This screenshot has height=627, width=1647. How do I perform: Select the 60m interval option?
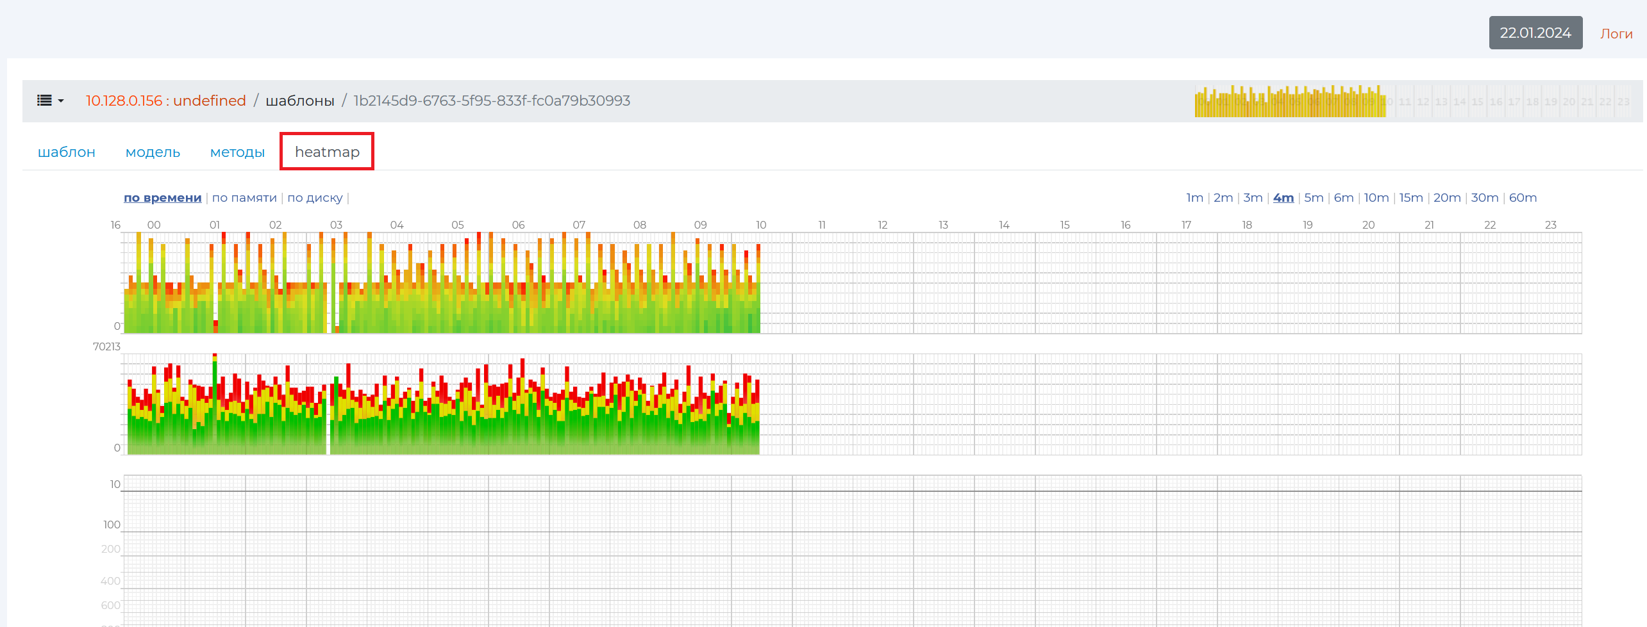[1523, 198]
